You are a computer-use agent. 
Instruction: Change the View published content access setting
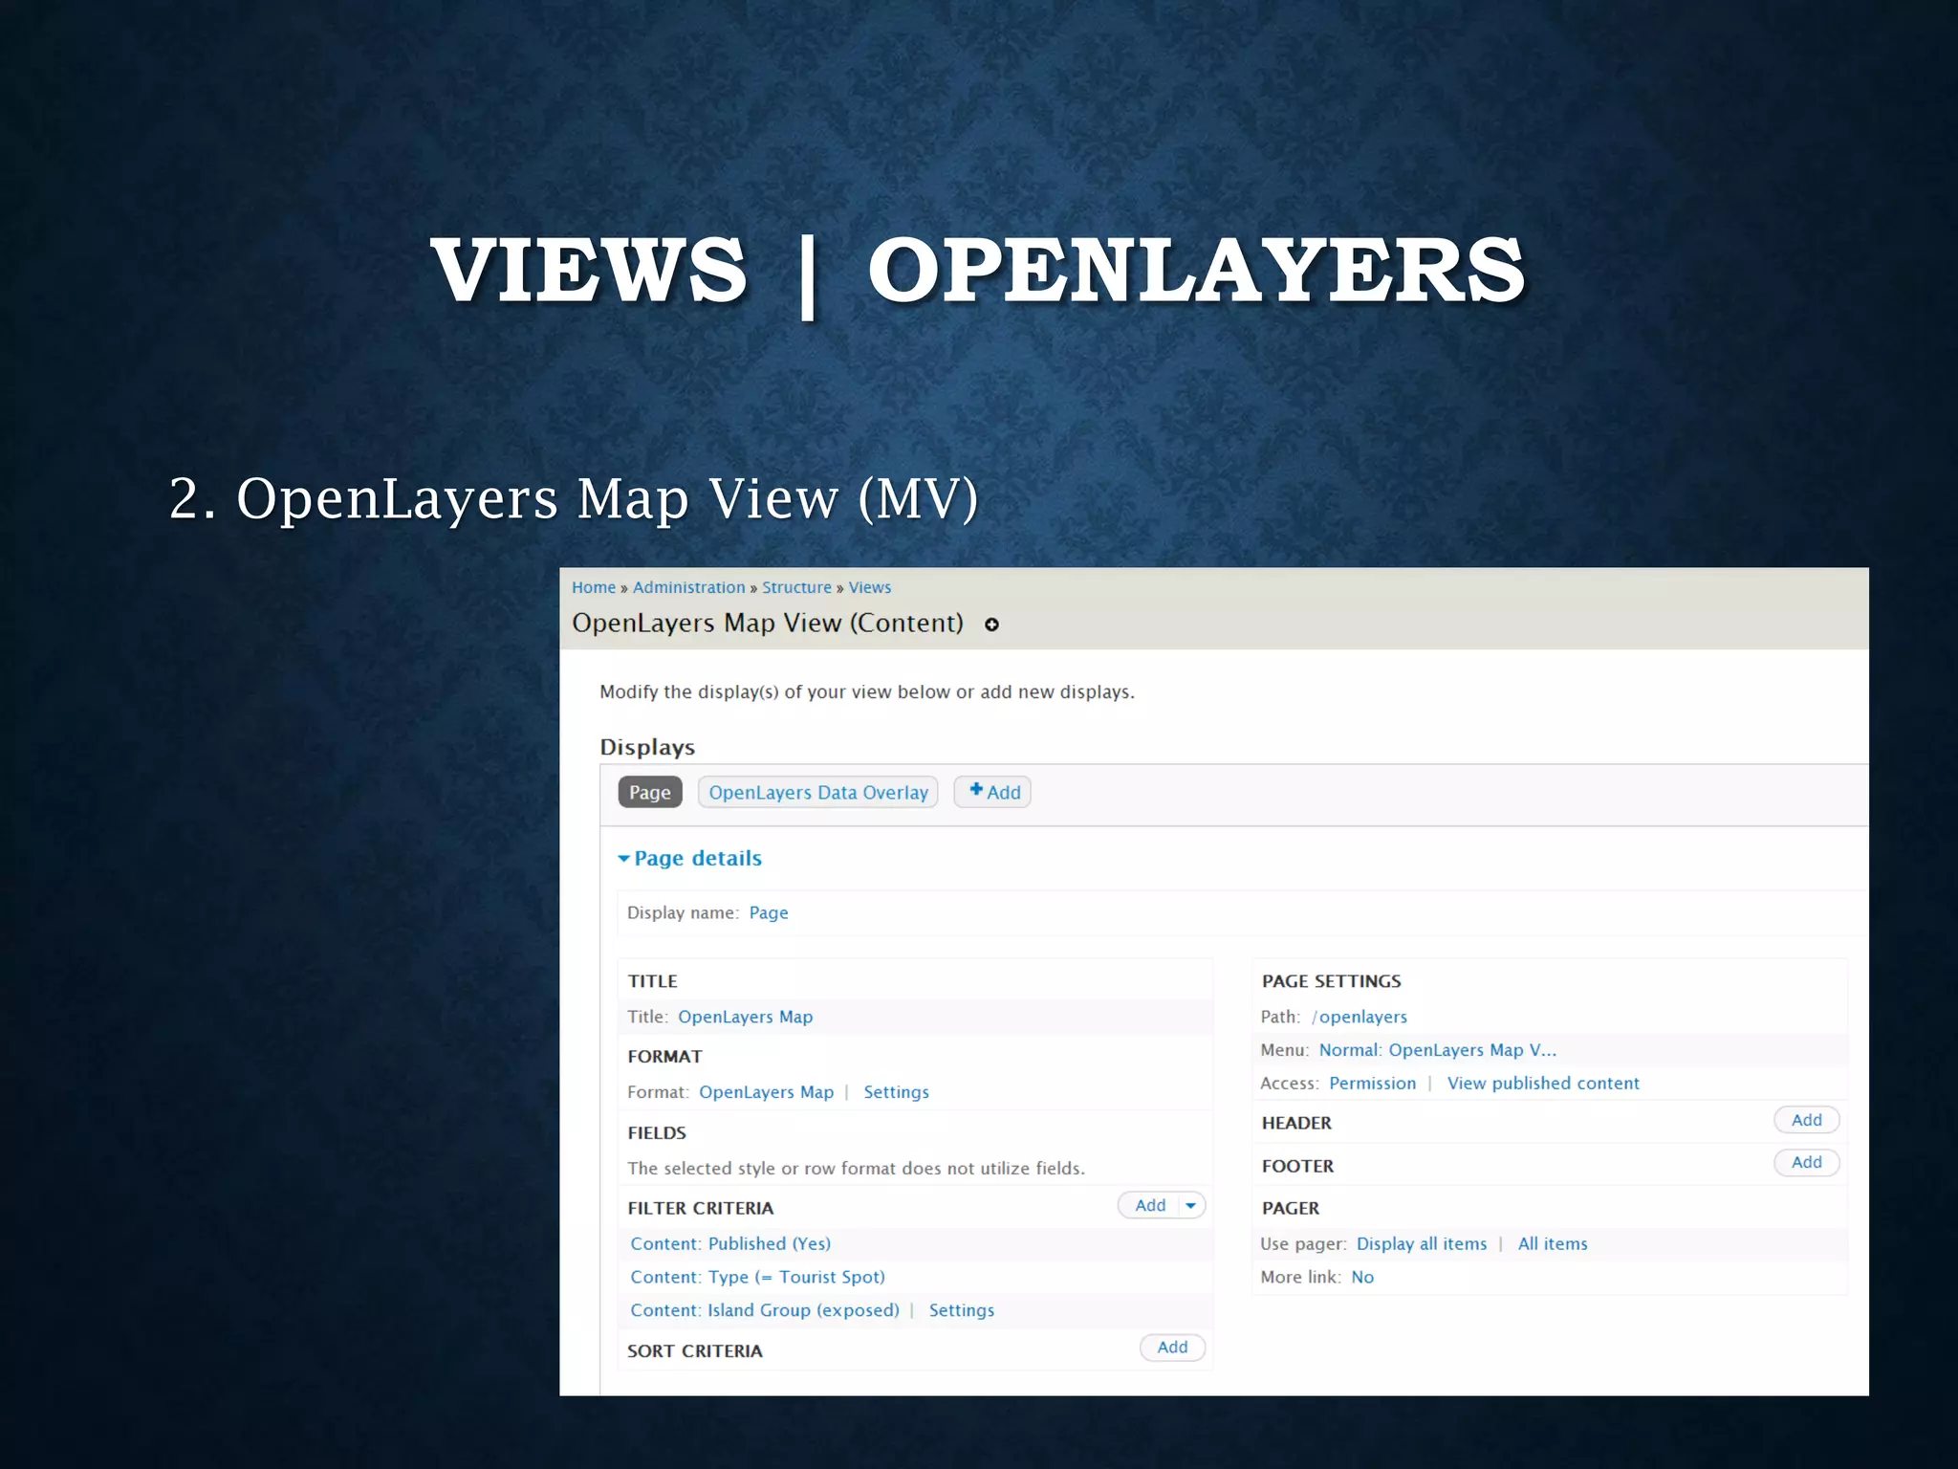click(x=1542, y=1083)
